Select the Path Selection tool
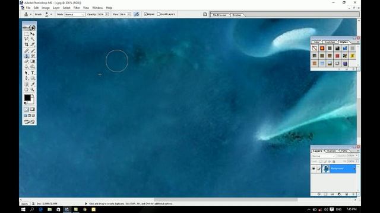The width and height of the screenshot is (380, 213). pyautogui.click(x=26, y=73)
